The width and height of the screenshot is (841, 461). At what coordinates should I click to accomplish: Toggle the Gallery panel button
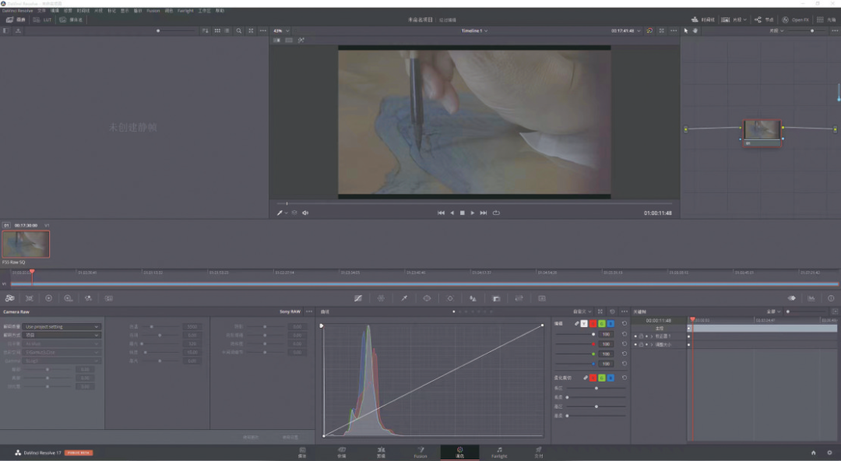point(16,19)
